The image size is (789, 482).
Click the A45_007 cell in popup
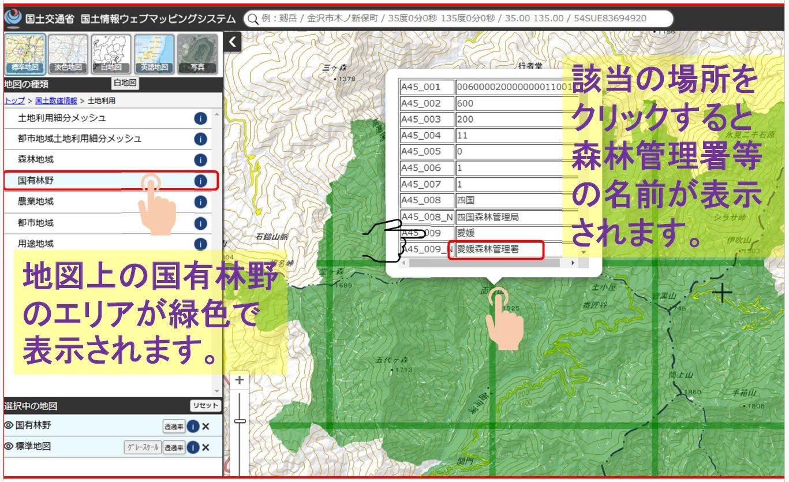(x=427, y=184)
